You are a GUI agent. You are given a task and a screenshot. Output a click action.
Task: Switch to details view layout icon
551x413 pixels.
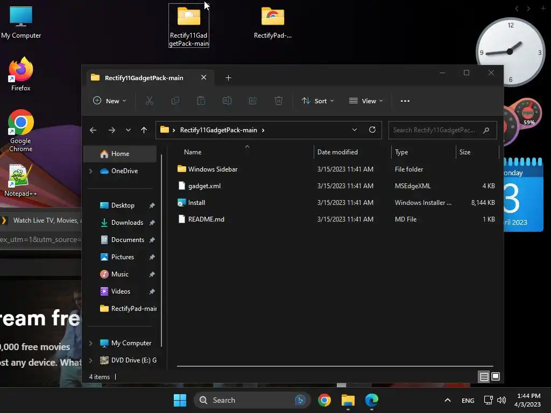pyautogui.click(x=484, y=377)
